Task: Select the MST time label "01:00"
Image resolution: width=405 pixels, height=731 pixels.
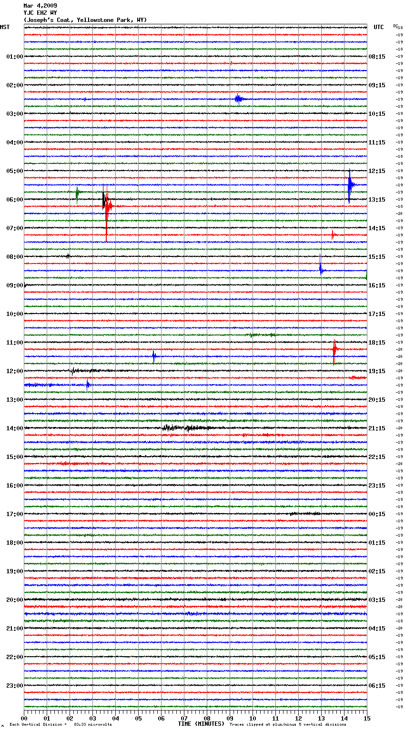Action: click(15, 57)
